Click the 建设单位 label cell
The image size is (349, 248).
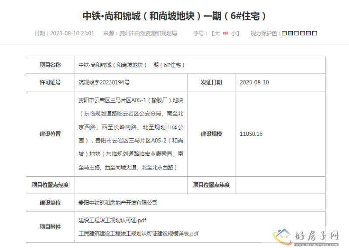pos(50,203)
